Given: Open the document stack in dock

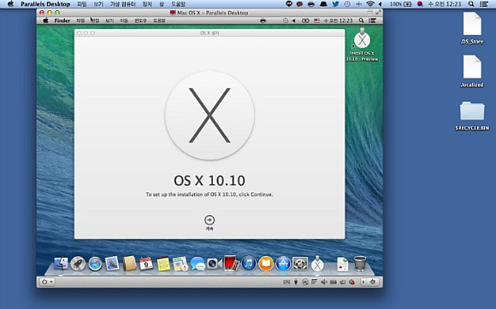Looking at the screenshot, I should [343, 264].
